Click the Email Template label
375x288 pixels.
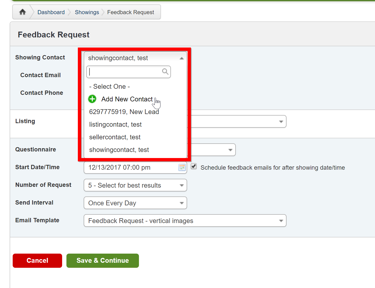37,220
